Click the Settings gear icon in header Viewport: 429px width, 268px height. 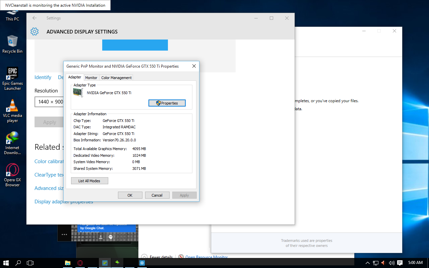click(35, 31)
